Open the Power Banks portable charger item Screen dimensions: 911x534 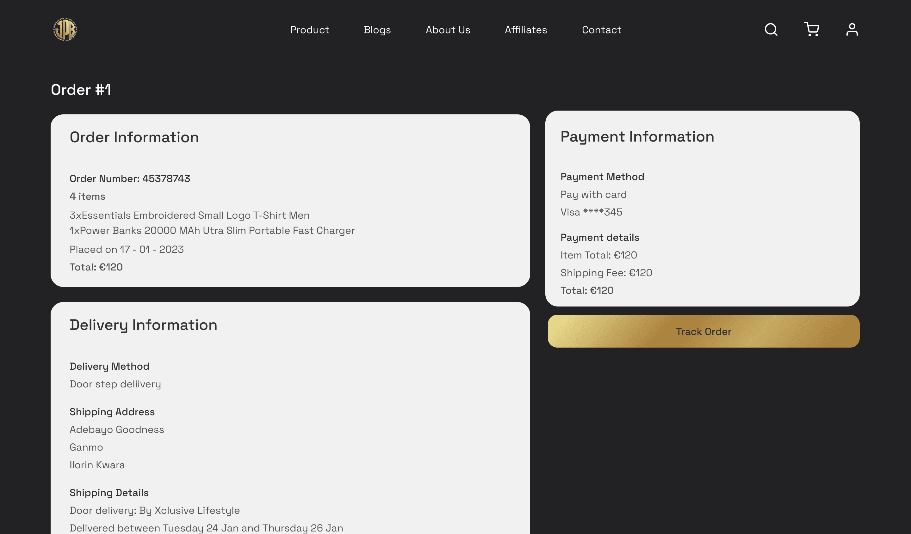point(212,230)
